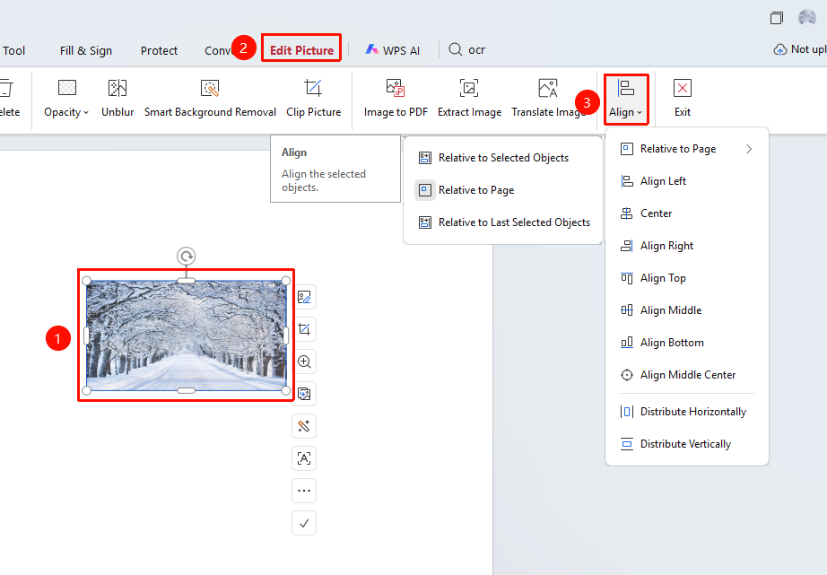Click the snowy road picture

[187, 335]
